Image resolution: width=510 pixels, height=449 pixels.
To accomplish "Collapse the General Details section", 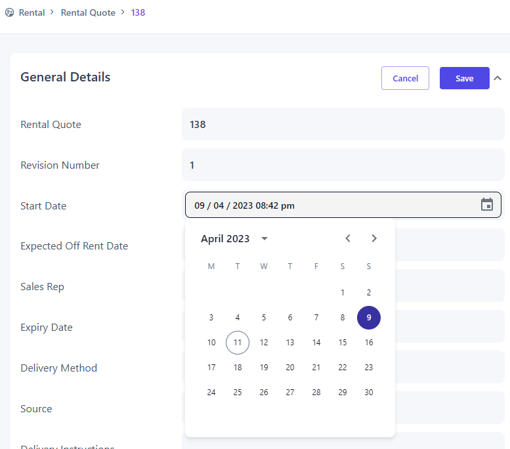I will tap(498, 78).
